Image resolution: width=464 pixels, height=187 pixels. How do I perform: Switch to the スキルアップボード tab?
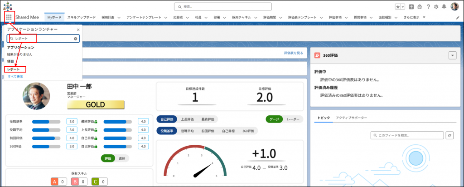click(x=82, y=17)
